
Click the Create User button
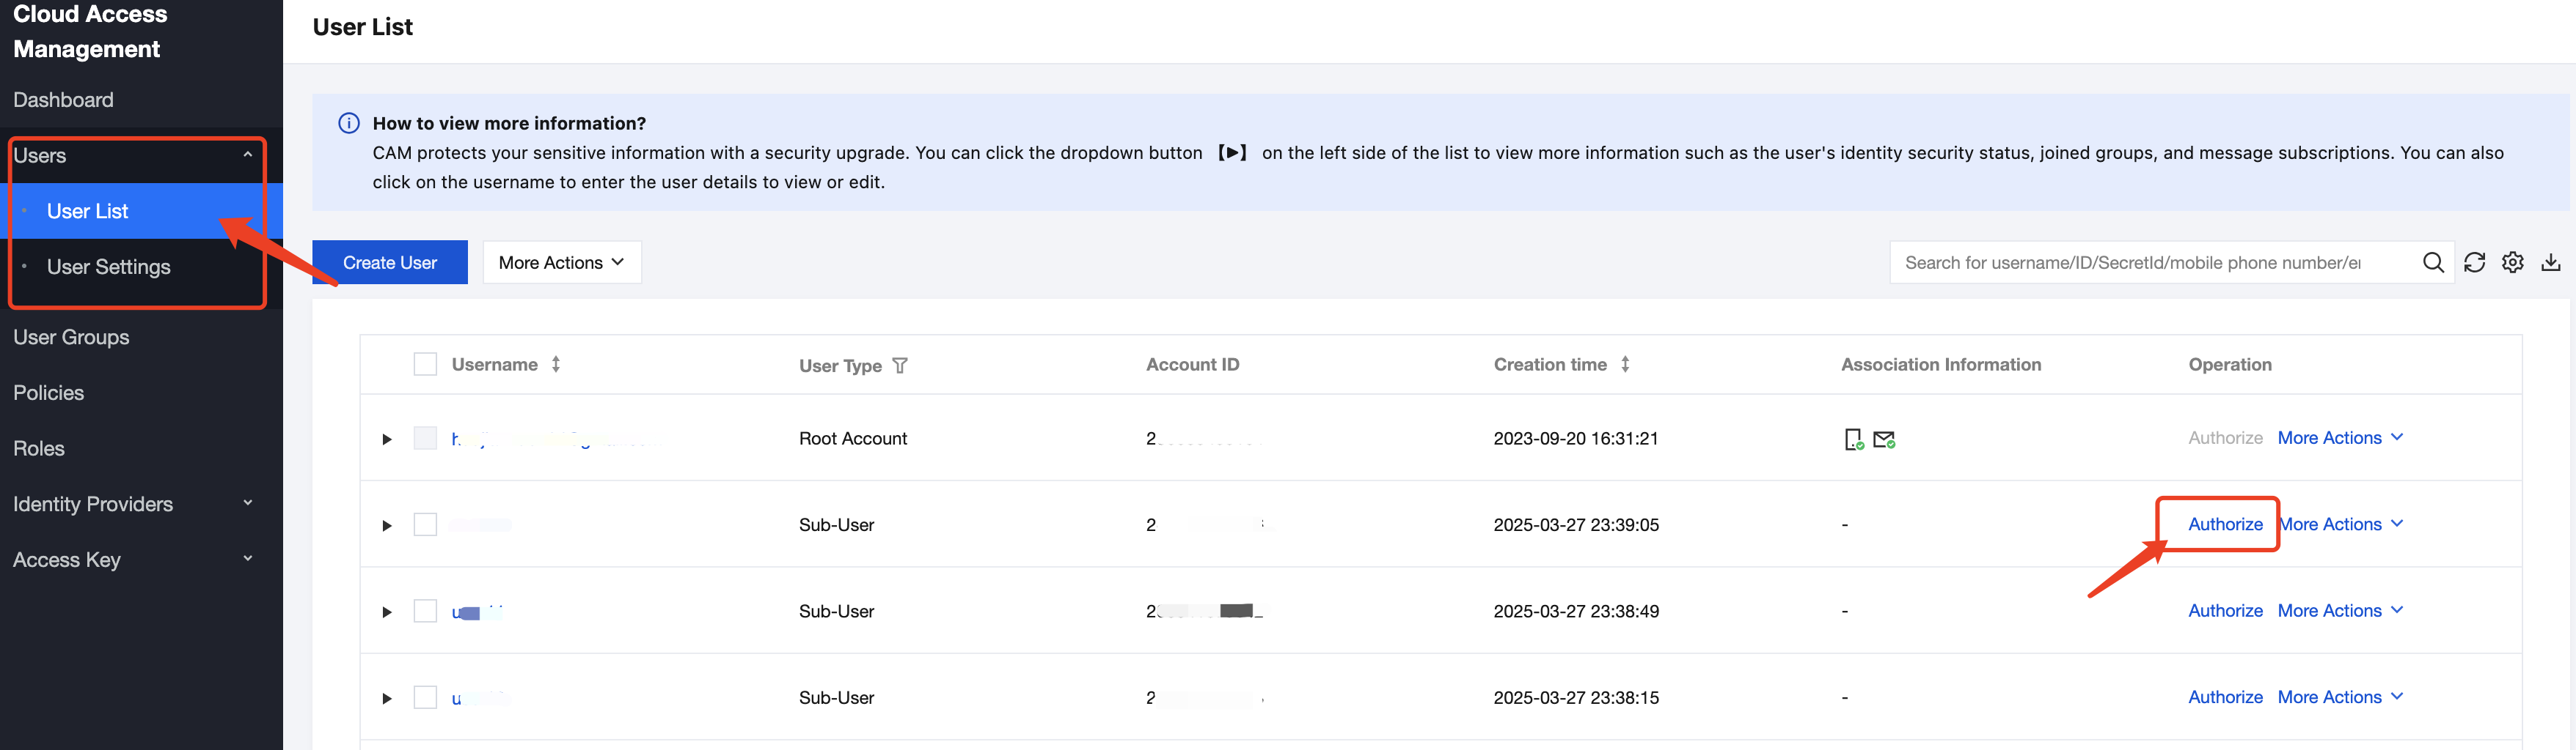point(389,263)
